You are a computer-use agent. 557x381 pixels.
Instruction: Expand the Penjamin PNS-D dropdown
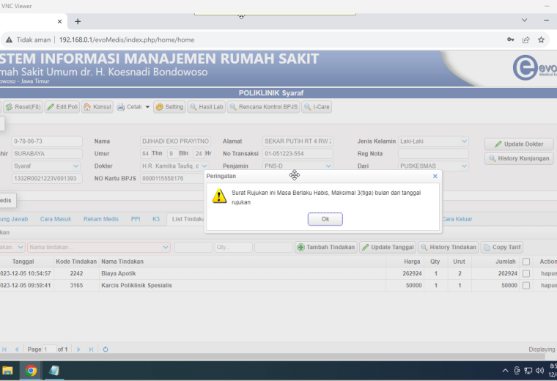pos(328,166)
